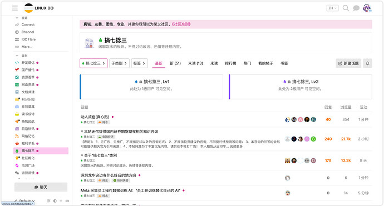Click the green G avatar in 240-reply row
The height and width of the screenshot is (206, 384).
point(313,139)
